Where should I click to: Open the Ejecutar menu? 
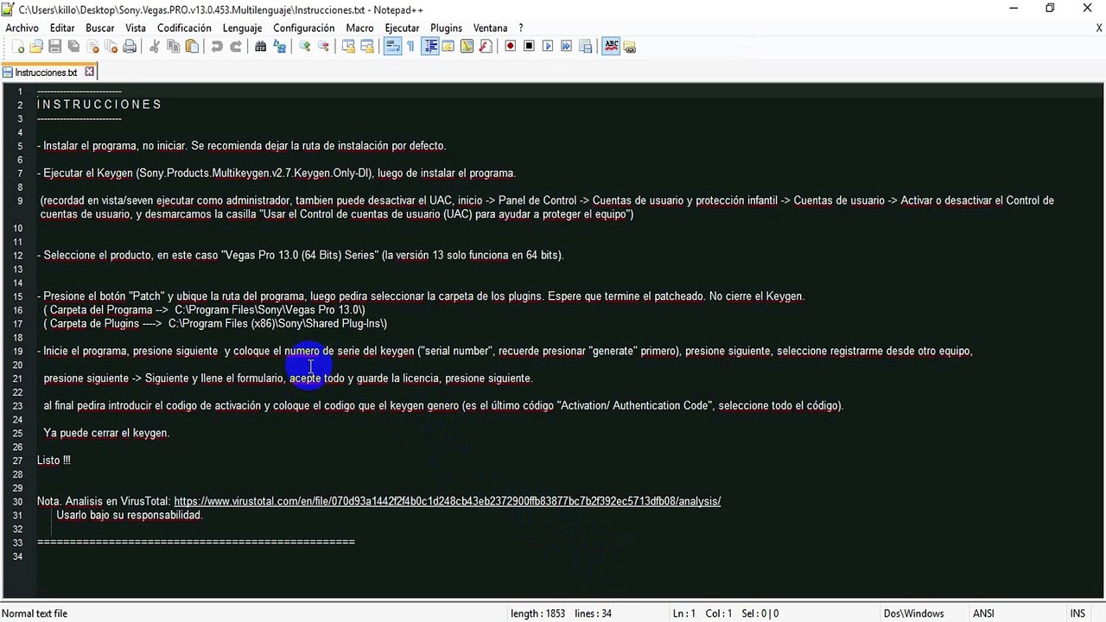click(402, 28)
